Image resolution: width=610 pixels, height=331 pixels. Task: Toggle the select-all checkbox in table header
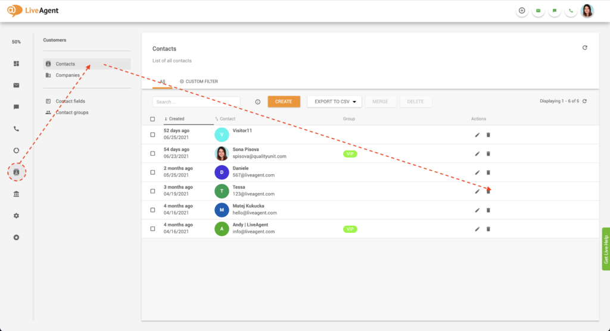pyautogui.click(x=152, y=119)
